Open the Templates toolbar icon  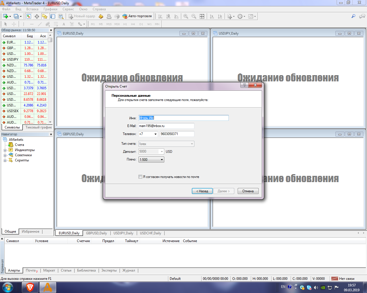[251, 16]
